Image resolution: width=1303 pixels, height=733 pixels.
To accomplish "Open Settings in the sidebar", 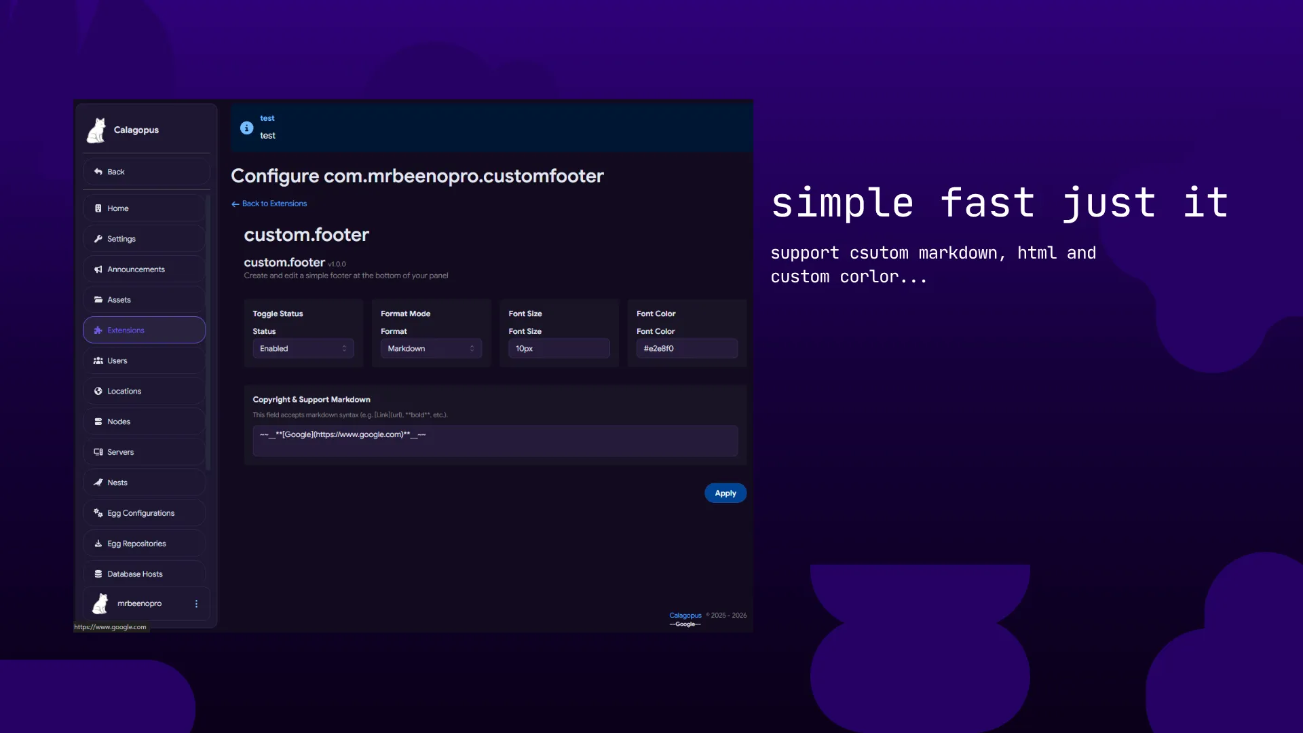I will click(144, 239).
